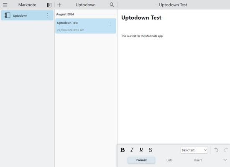Undo the last edit

(x=216, y=150)
